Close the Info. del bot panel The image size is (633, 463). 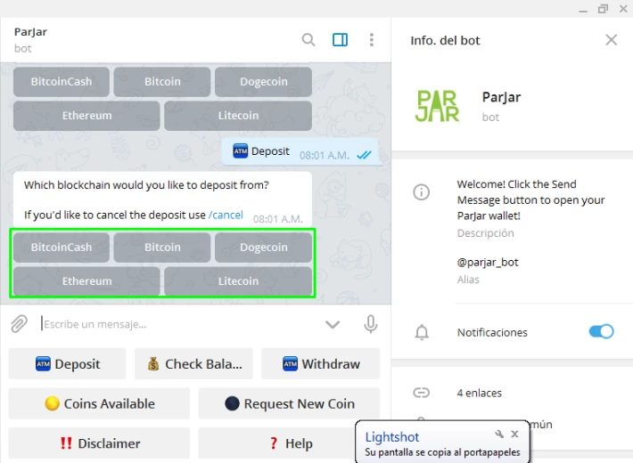(x=612, y=40)
